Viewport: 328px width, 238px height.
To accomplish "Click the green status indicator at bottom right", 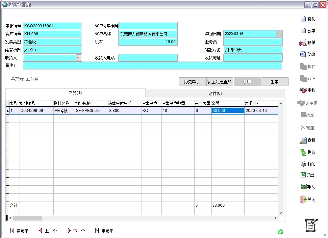I will (280, 232).
